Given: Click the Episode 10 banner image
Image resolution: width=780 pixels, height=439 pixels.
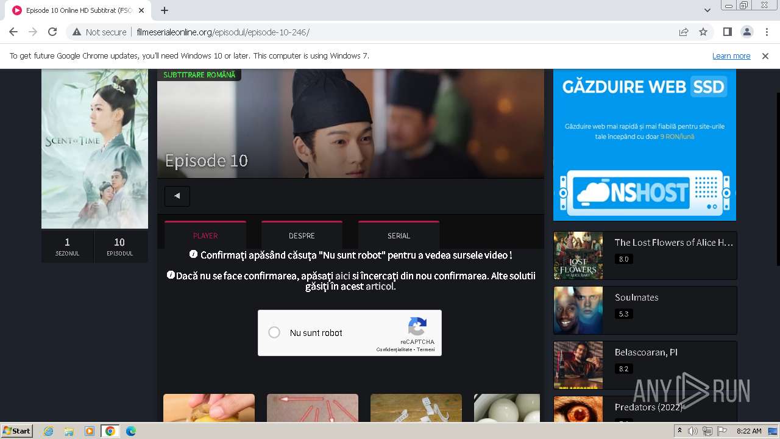Looking at the screenshot, I should [350, 123].
